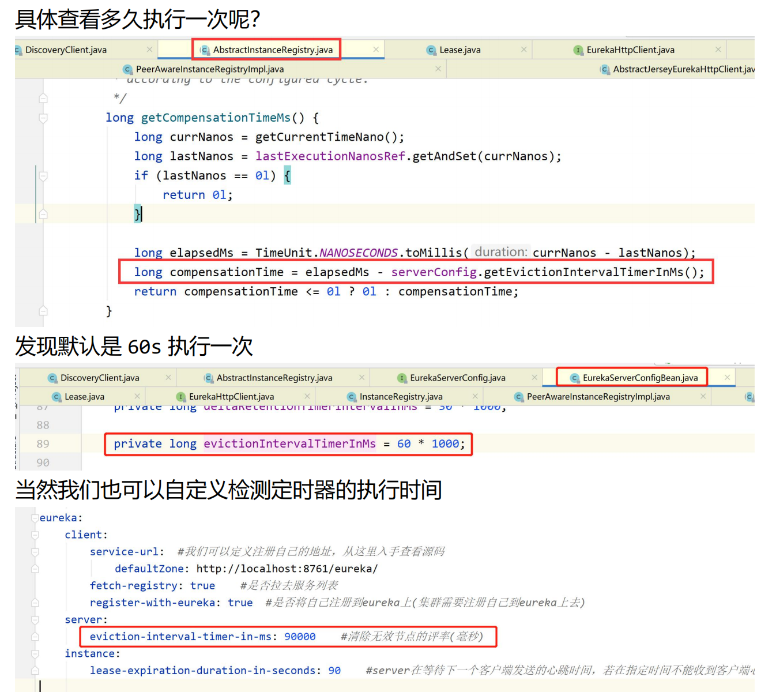The width and height of the screenshot is (776, 692).
Task: Collapse the getCompensationTimeMs method fold marker
Action: coord(43,118)
